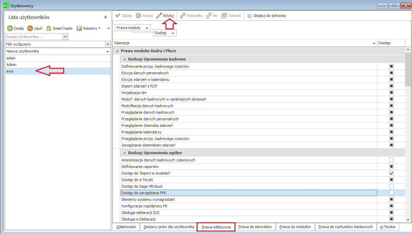Click the Rodzaj grouping chip
This screenshot has height=234, width=412.
[x=165, y=33]
